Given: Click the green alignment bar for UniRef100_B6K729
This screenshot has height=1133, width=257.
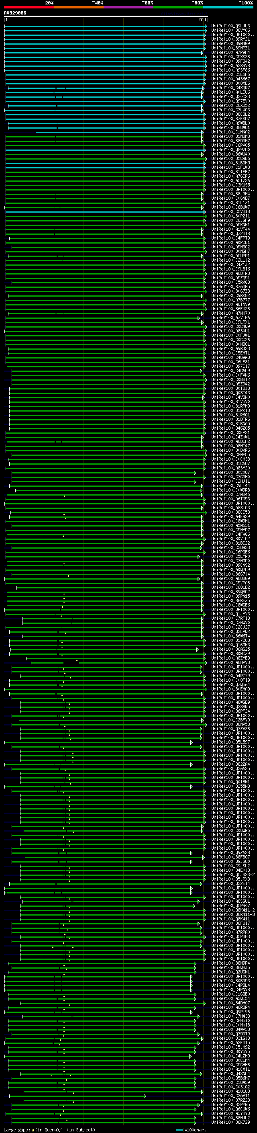Looking at the screenshot, I should [104, 1123].
